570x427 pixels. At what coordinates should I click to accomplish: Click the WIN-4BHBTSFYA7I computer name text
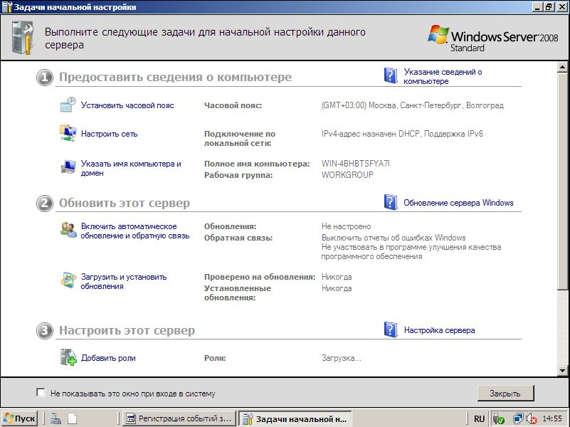pyautogui.click(x=356, y=164)
